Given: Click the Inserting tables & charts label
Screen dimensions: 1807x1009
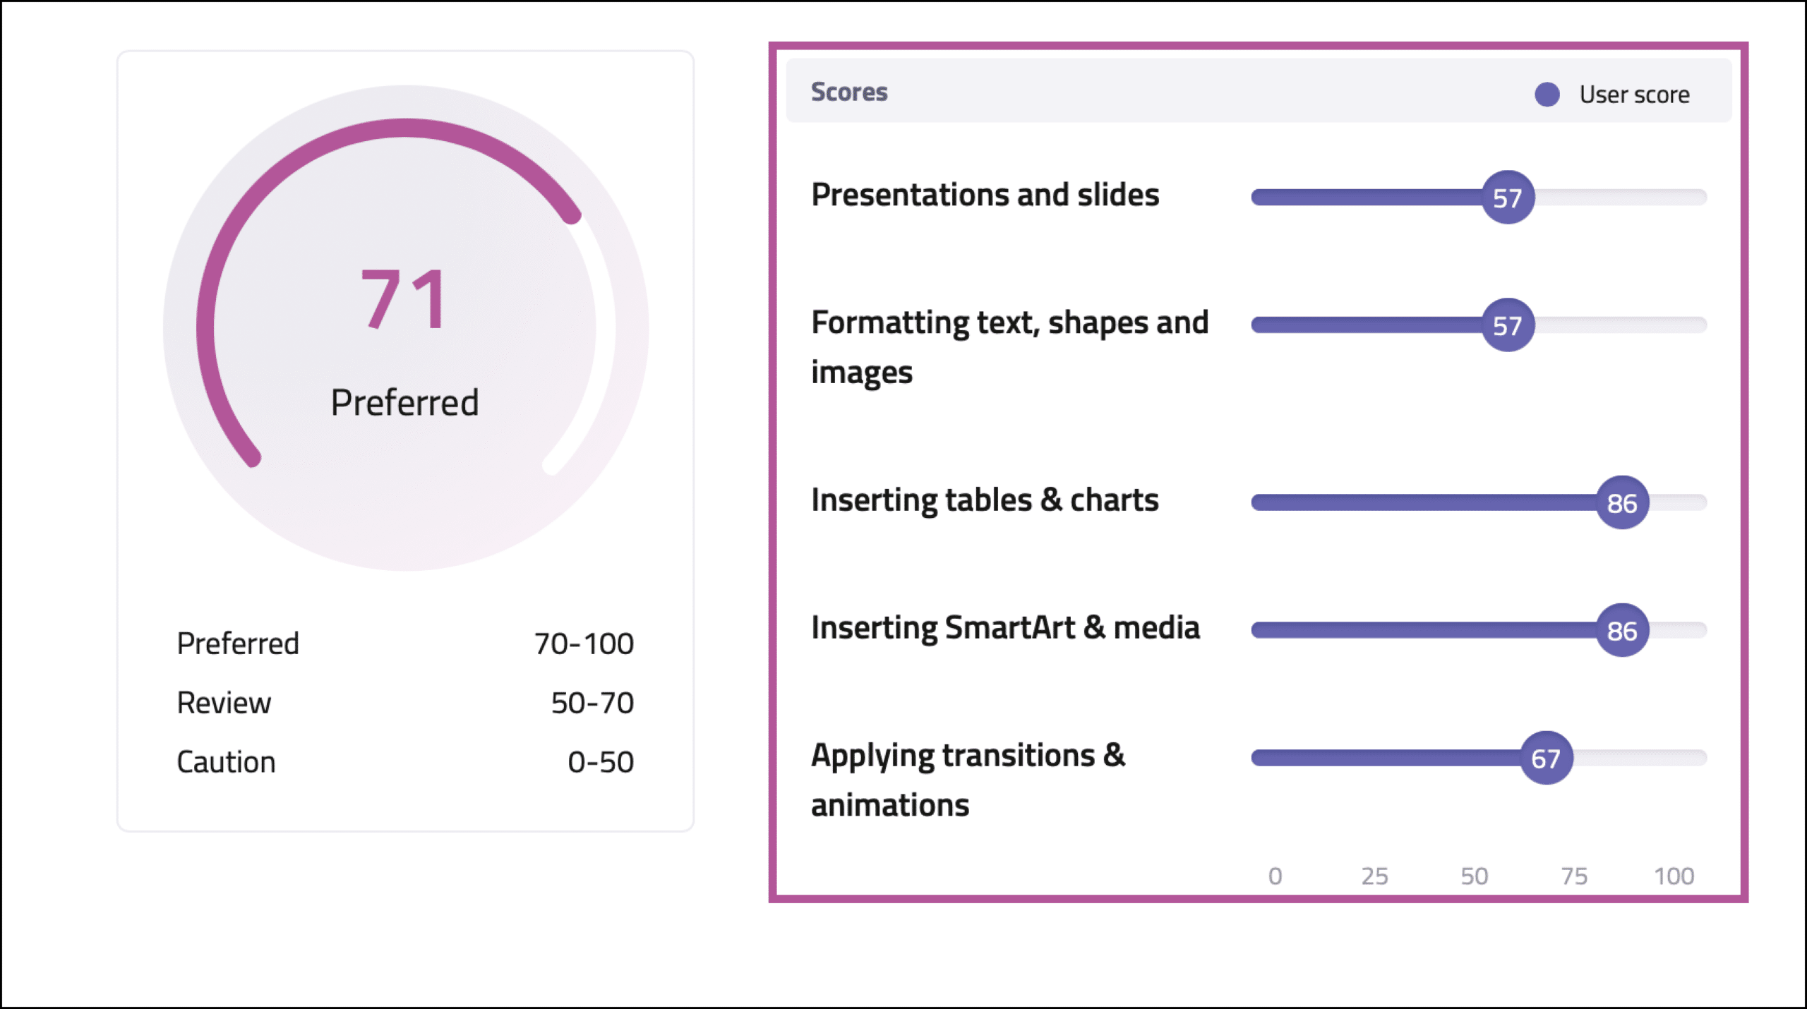Looking at the screenshot, I should 985,500.
